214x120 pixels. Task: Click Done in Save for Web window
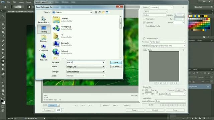175,110
